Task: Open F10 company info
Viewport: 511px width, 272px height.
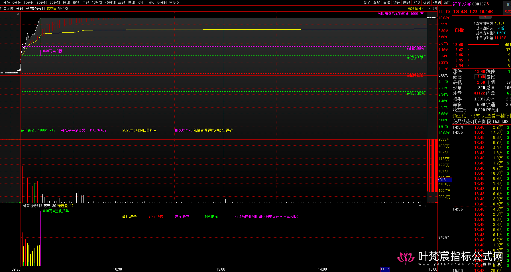Action: (417, 3)
